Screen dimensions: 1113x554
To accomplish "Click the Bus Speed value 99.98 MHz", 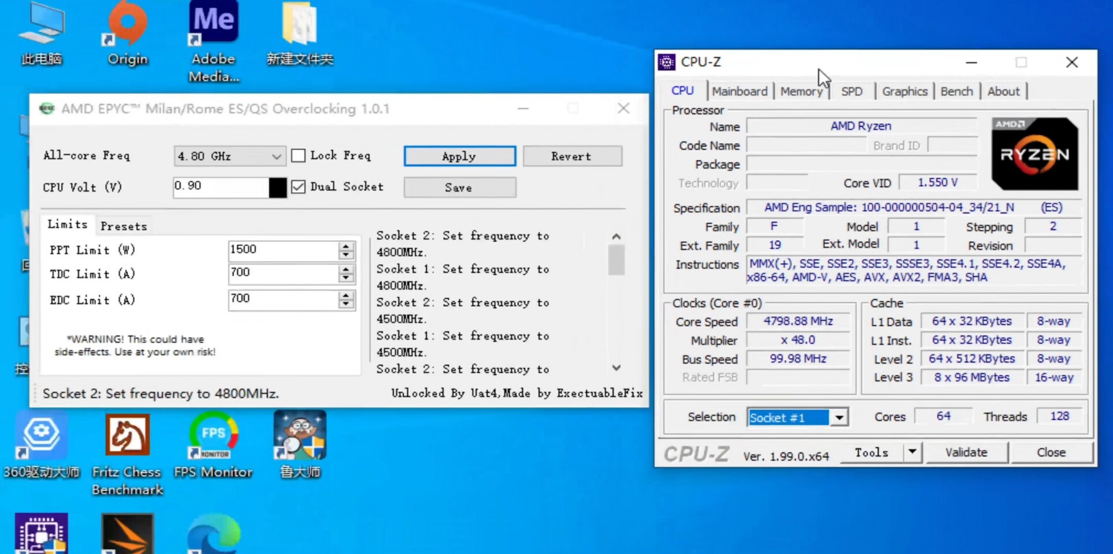I will point(798,358).
